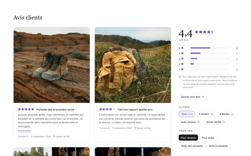The height and width of the screenshot is (156, 251).
Task: Click the "Avis clients" heading
Action: 28,18
